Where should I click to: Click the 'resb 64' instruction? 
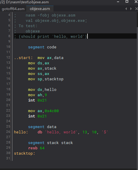click(x=36, y=148)
